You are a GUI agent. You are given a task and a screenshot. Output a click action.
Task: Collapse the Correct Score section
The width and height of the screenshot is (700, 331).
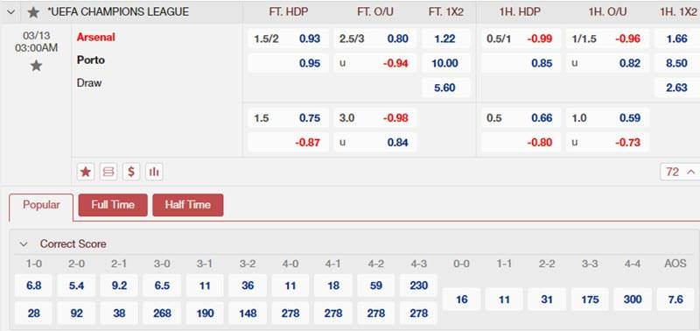(x=24, y=244)
